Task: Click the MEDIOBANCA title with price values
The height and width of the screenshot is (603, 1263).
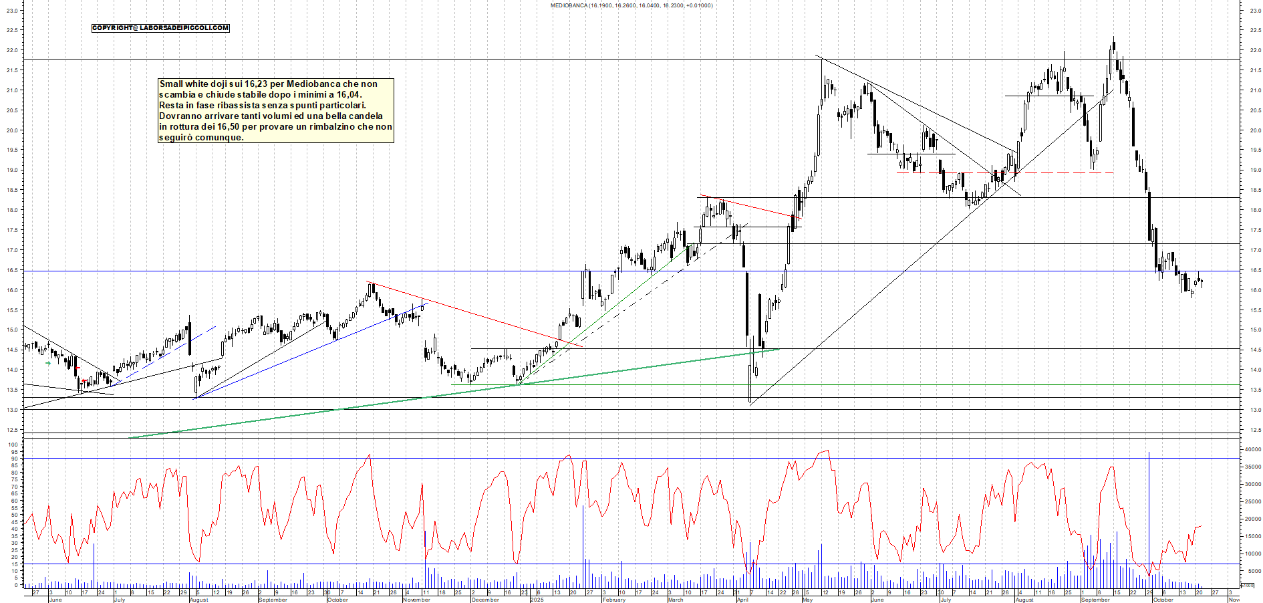Action: (631, 5)
